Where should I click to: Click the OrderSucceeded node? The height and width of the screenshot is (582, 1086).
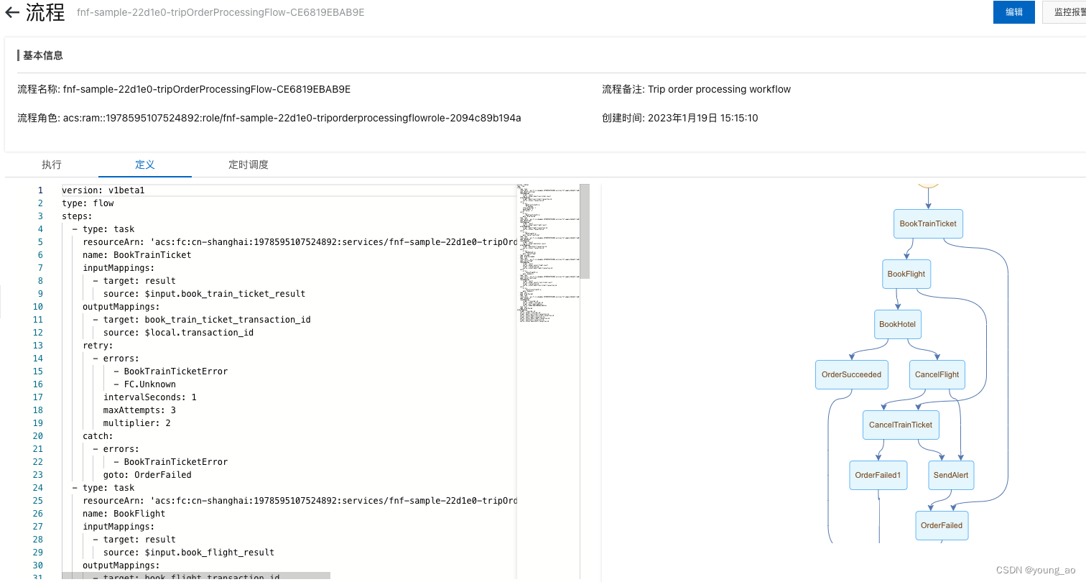pyautogui.click(x=851, y=374)
